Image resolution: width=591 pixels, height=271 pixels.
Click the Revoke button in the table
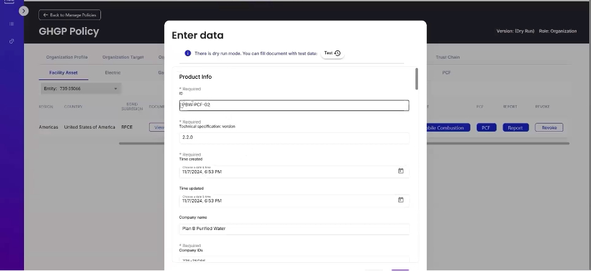(549, 127)
